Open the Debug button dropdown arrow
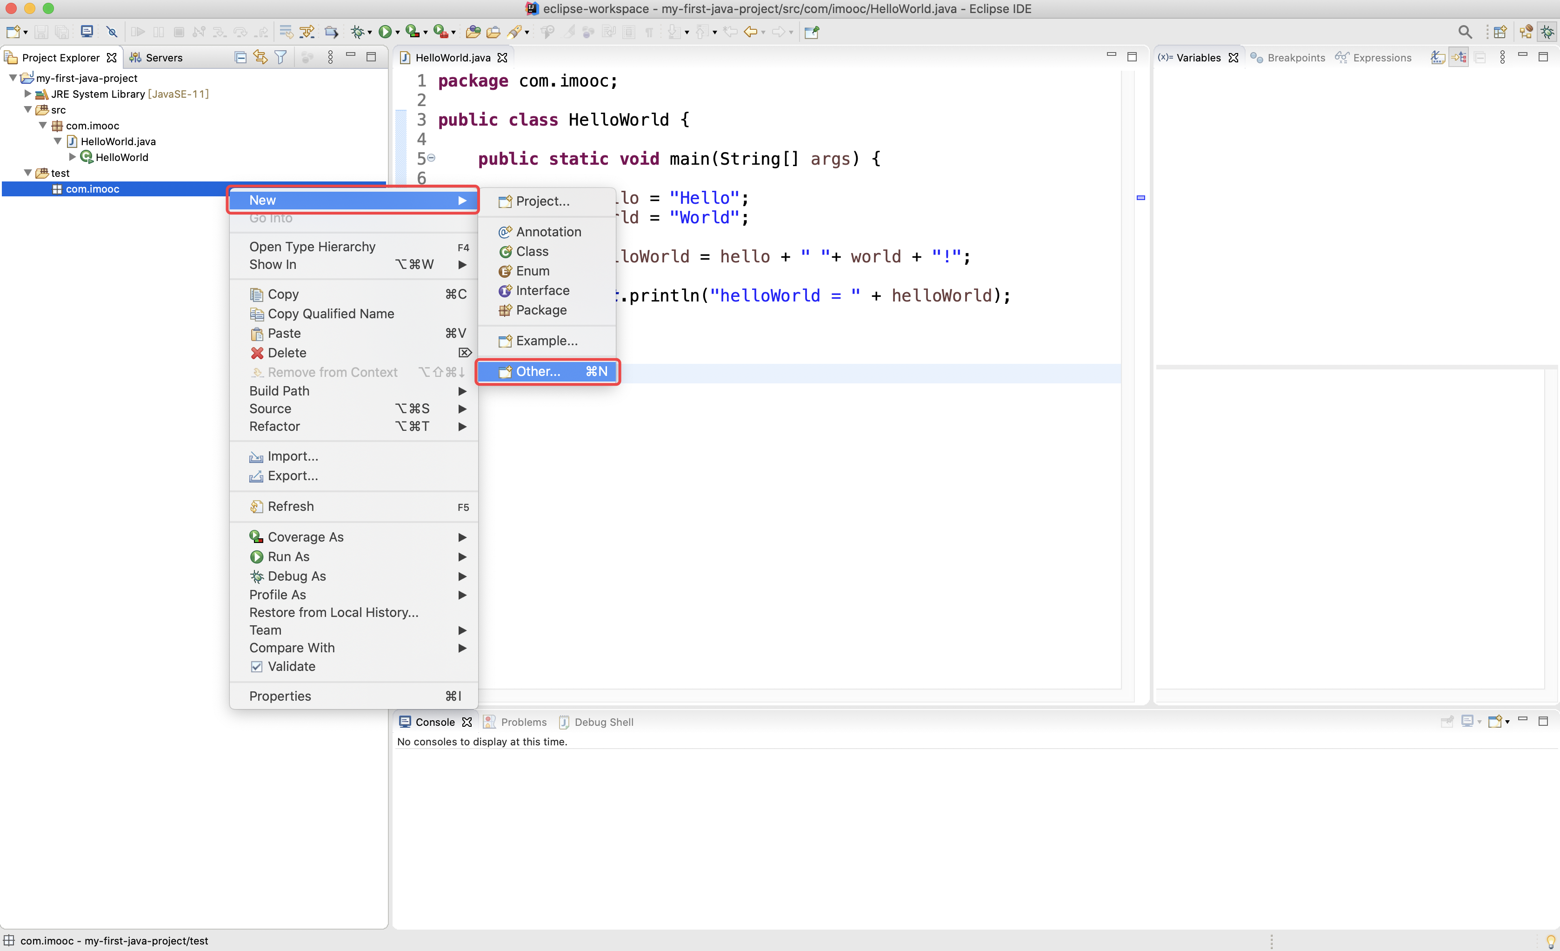 click(370, 32)
